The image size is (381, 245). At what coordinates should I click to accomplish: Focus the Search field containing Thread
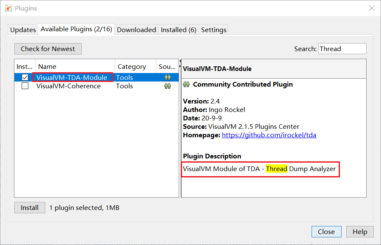342,49
